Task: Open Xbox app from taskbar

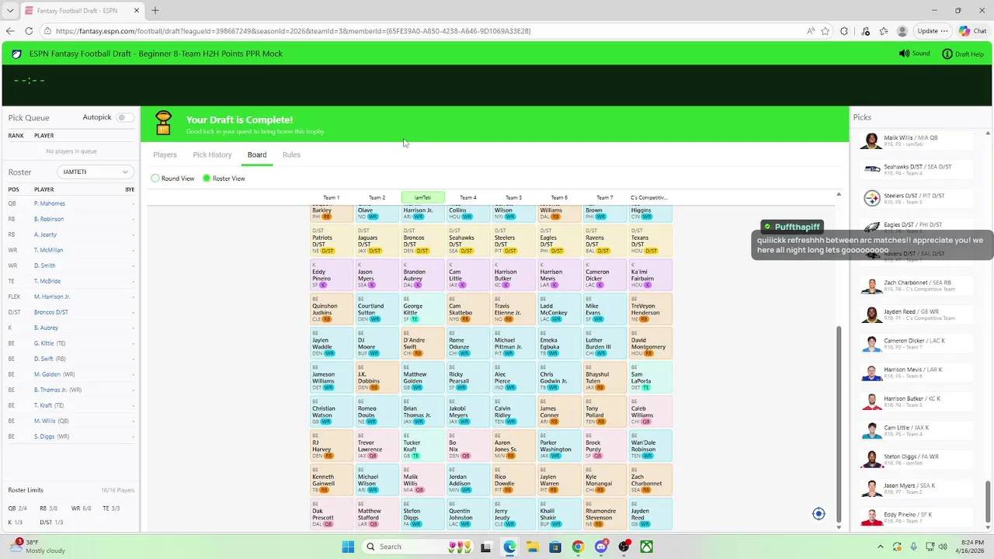Action: 646,547
